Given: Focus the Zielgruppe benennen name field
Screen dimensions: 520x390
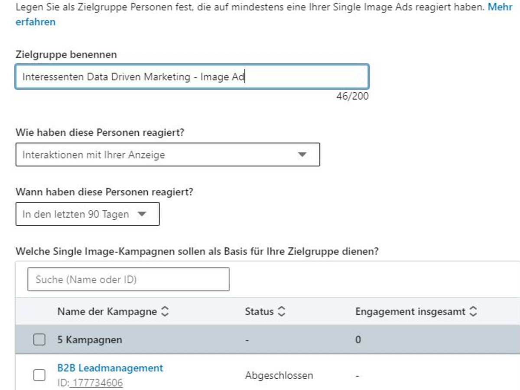Looking at the screenshot, I should pos(192,77).
